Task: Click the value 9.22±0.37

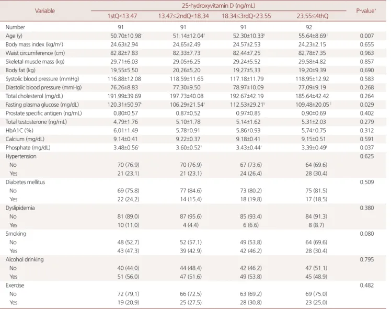Action: 188,139
